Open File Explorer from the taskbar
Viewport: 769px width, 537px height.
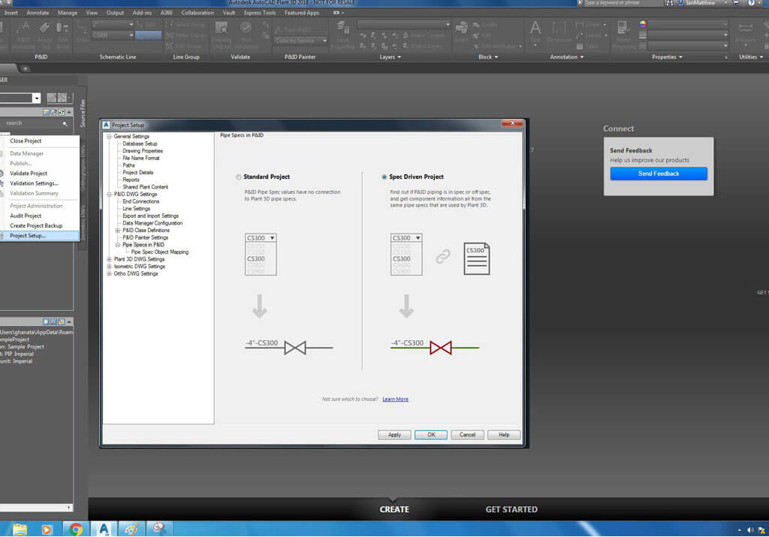(20, 529)
